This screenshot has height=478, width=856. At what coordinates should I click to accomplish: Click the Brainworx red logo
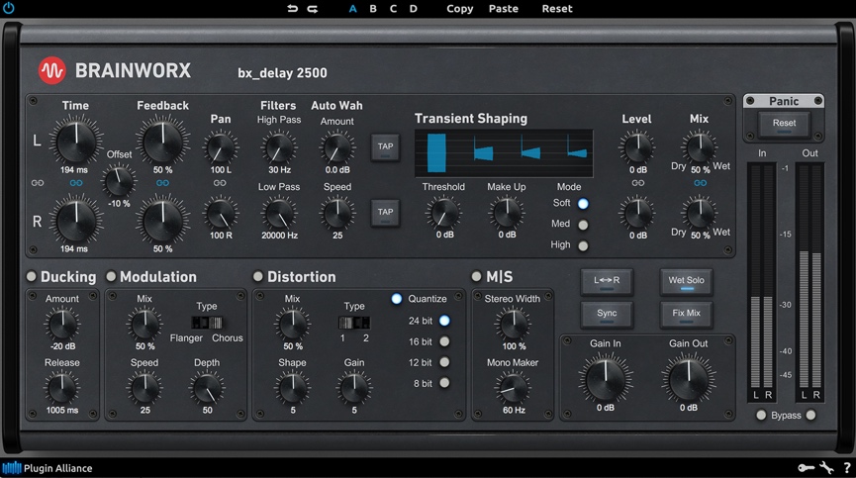pos(51,70)
